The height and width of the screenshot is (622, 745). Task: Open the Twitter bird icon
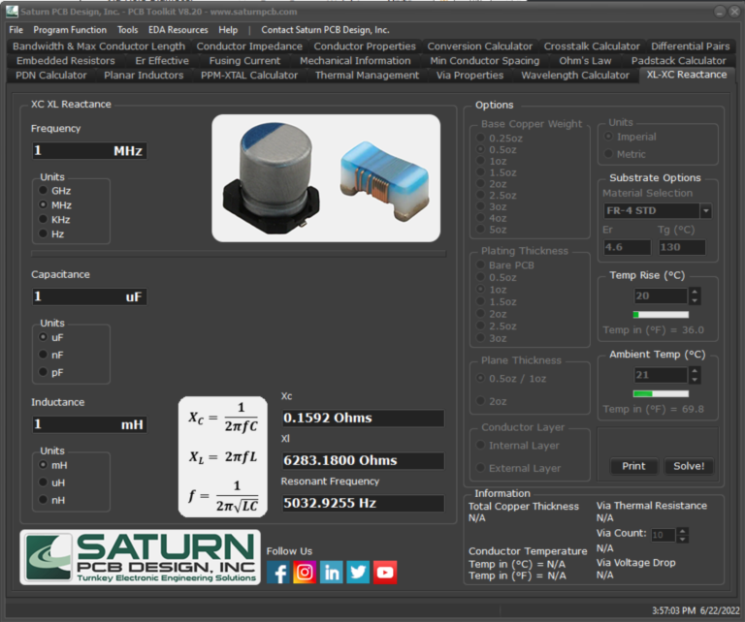[358, 573]
